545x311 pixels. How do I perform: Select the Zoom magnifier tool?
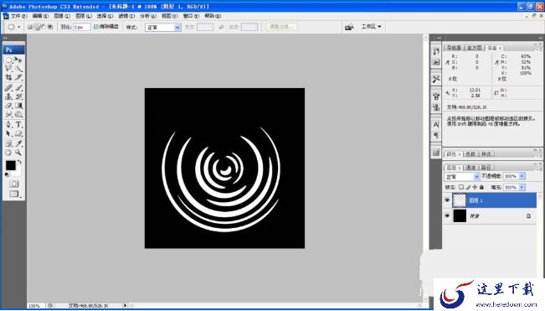point(18,153)
